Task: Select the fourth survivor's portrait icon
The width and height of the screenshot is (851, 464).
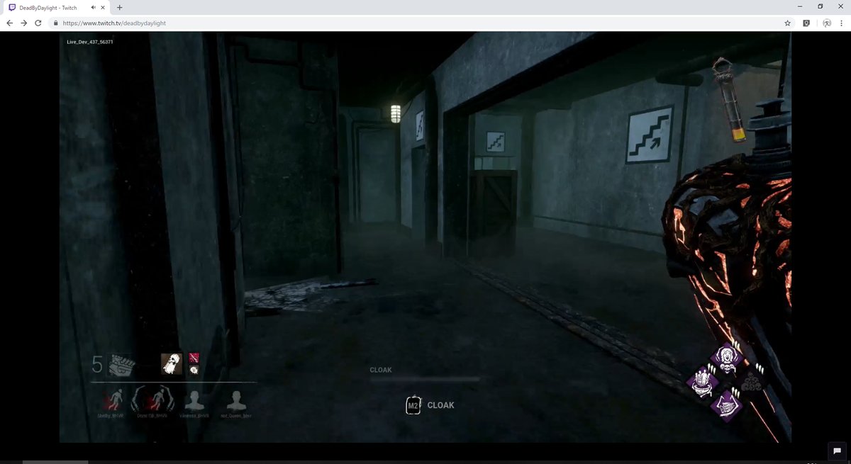Action: pyautogui.click(x=237, y=400)
